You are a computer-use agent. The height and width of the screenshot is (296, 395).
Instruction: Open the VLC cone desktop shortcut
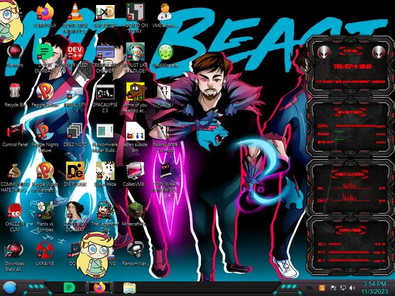75,12
